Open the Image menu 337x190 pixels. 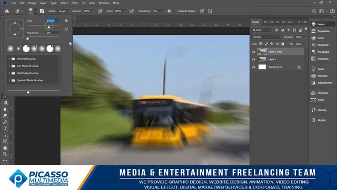32,3
